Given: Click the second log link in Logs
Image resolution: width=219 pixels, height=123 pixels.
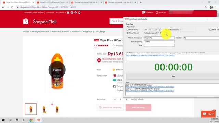Looking at the screenshot, I should pos(150,91).
